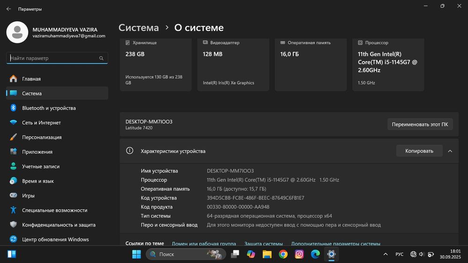The height and width of the screenshot is (263, 468).
Task: Click the paintbrush icon for Персонализация
Action: (x=13, y=137)
